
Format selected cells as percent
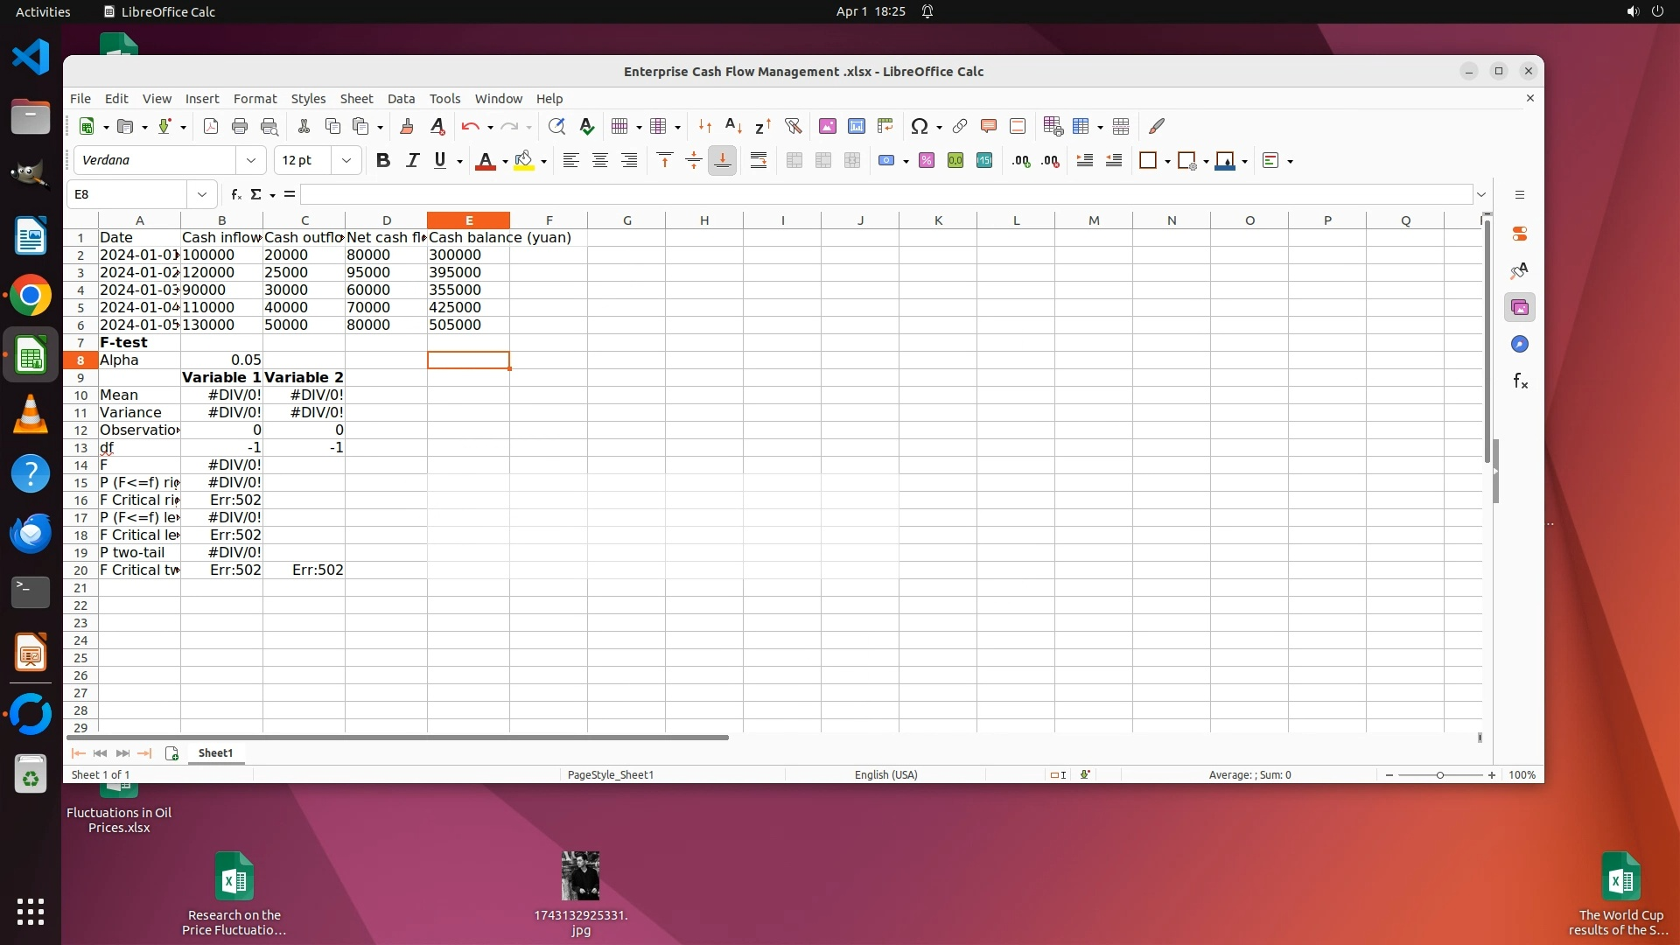(927, 161)
